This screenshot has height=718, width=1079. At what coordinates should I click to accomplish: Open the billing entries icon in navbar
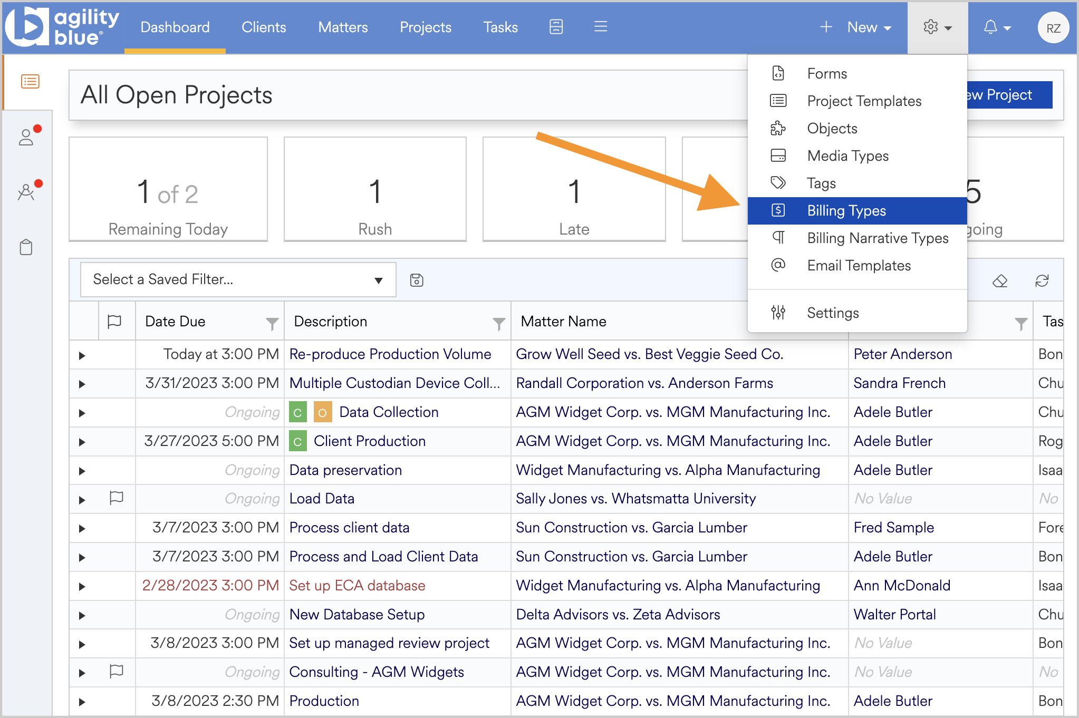(x=556, y=27)
